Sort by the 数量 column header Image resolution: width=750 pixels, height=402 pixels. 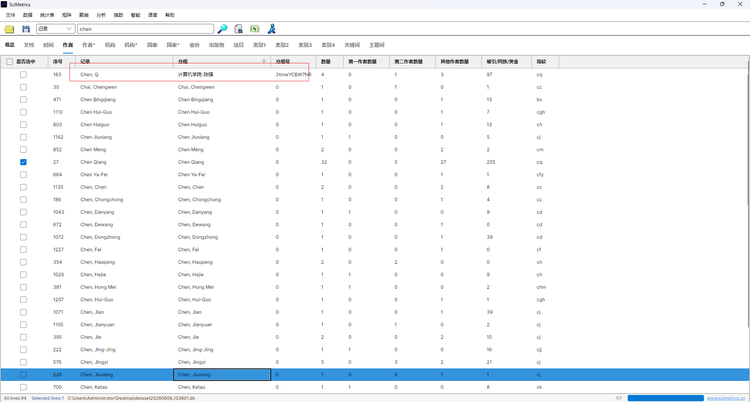pyautogui.click(x=330, y=62)
